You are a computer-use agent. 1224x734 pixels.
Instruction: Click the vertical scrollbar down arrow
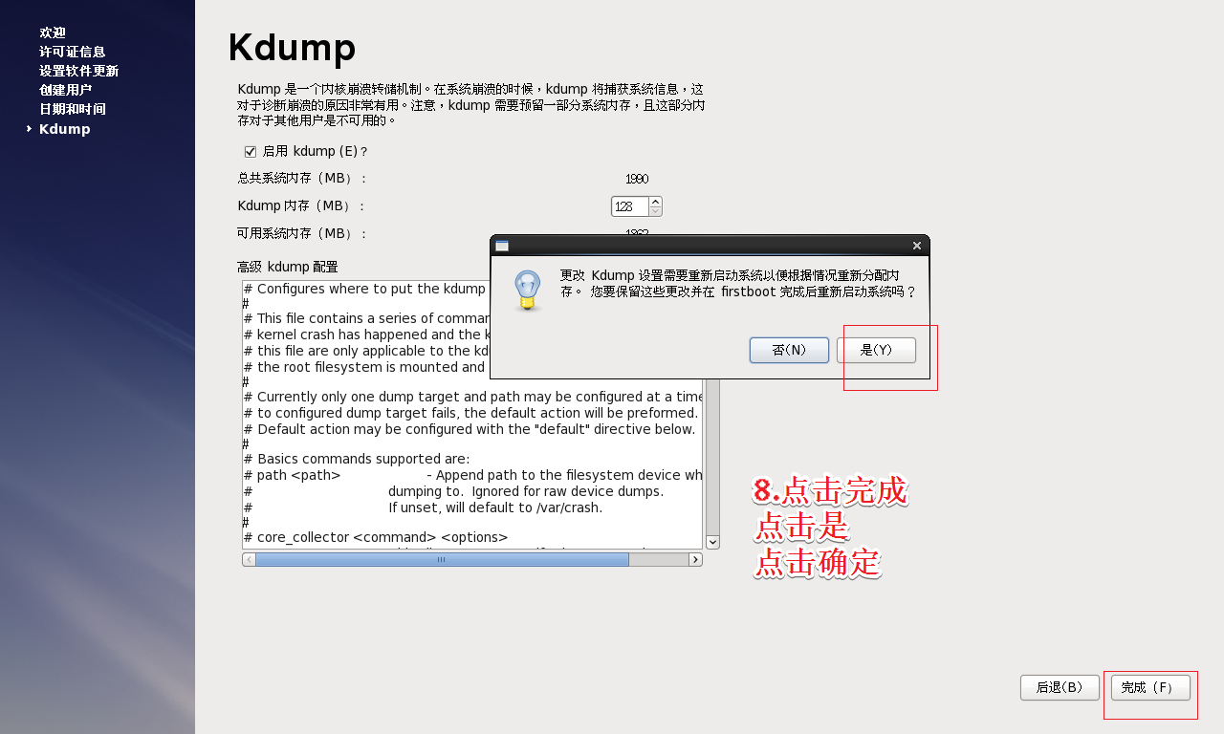pyautogui.click(x=712, y=542)
